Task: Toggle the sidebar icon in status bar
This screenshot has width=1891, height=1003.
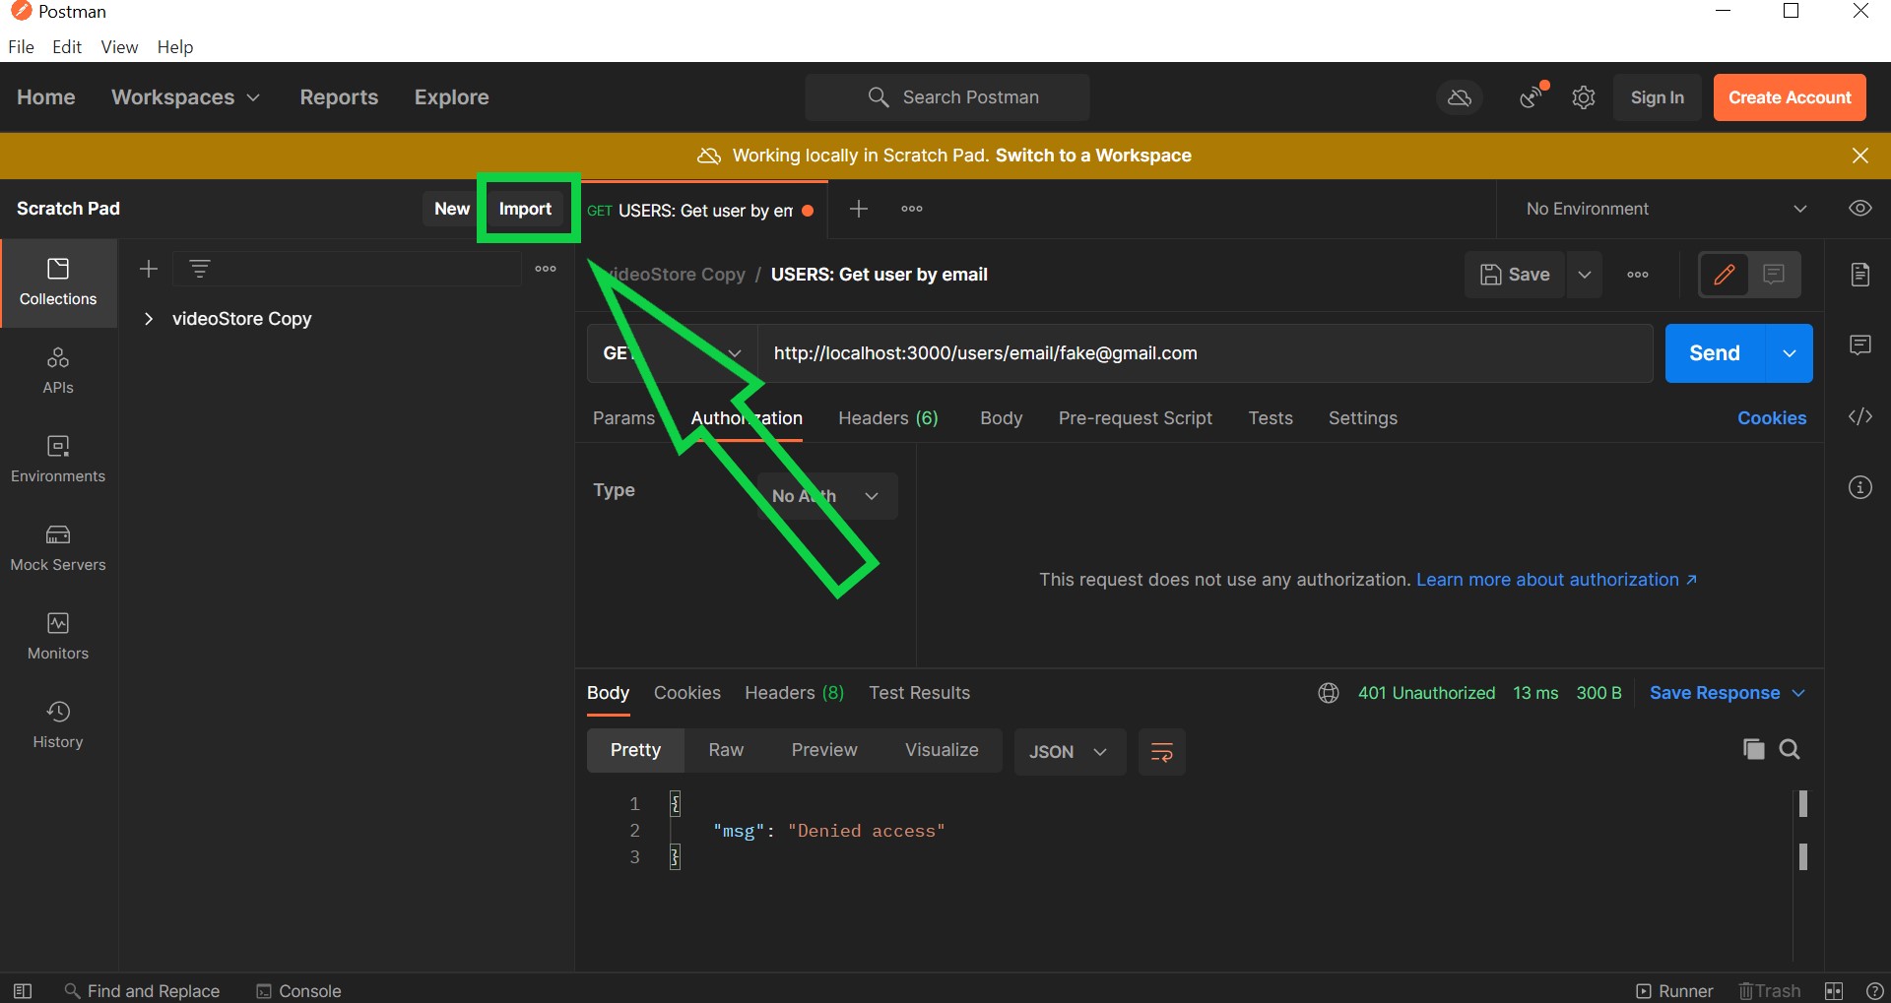Action: pyautogui.click(x=23, y=990)
